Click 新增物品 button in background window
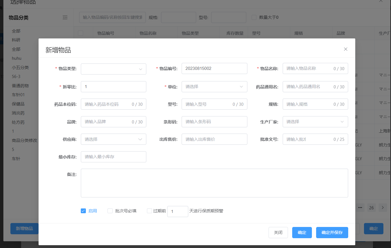This screenshot has width=391, height=248. pos(24,229)
